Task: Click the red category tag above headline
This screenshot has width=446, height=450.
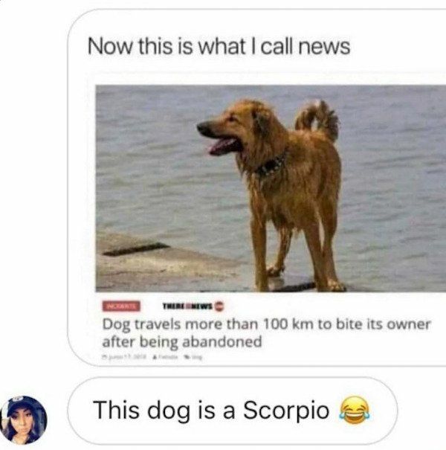Action: 121,306
